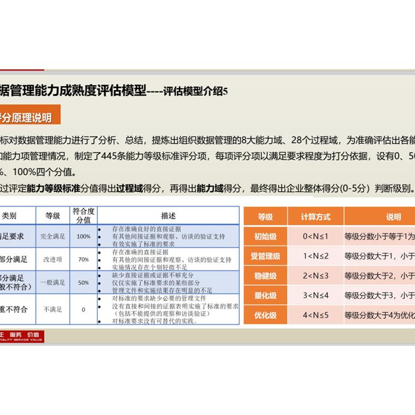Select the 一般满足 cell
415x415 pixels.
(53, 282)
